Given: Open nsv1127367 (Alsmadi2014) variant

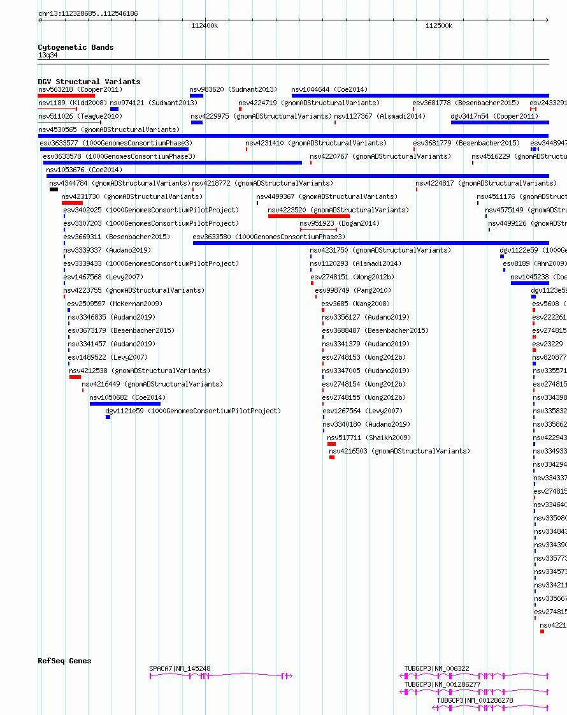Looking at the screenshot, I should [380, 116].
